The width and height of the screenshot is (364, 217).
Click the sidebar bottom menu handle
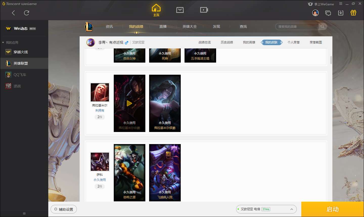pyautogui.click(x=24, y=213)
